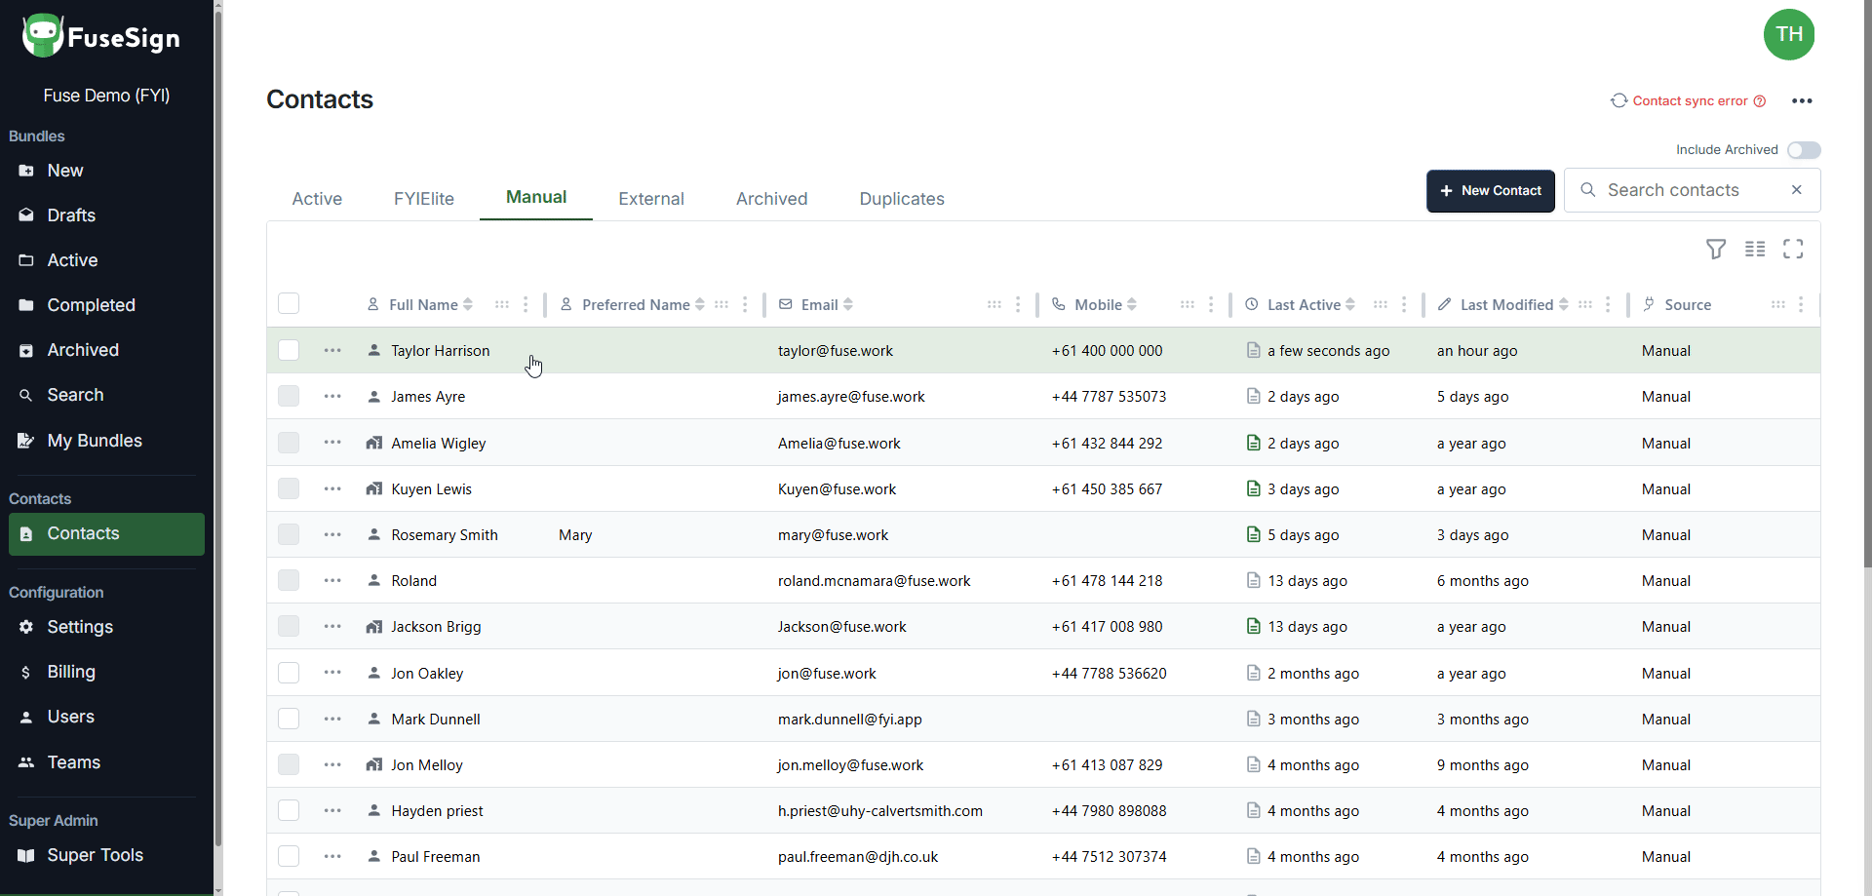Clear search with the X icon
The height and width of the screenshot is (896, 1872).
pyautogui.click(x=1796, y=190)
